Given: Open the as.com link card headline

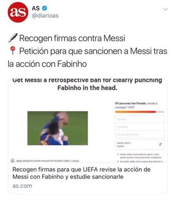Looking at the screenshot, I should point(81,173).
